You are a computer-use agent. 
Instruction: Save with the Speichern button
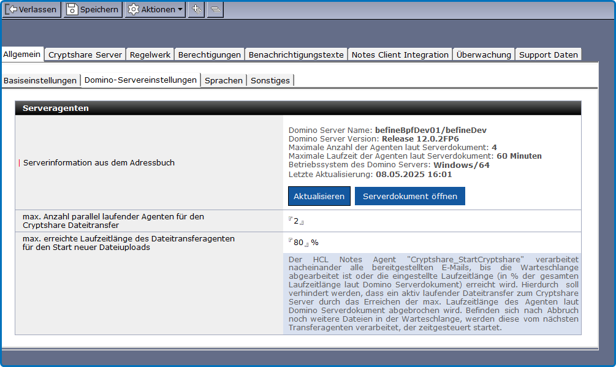tap(92, 9)
